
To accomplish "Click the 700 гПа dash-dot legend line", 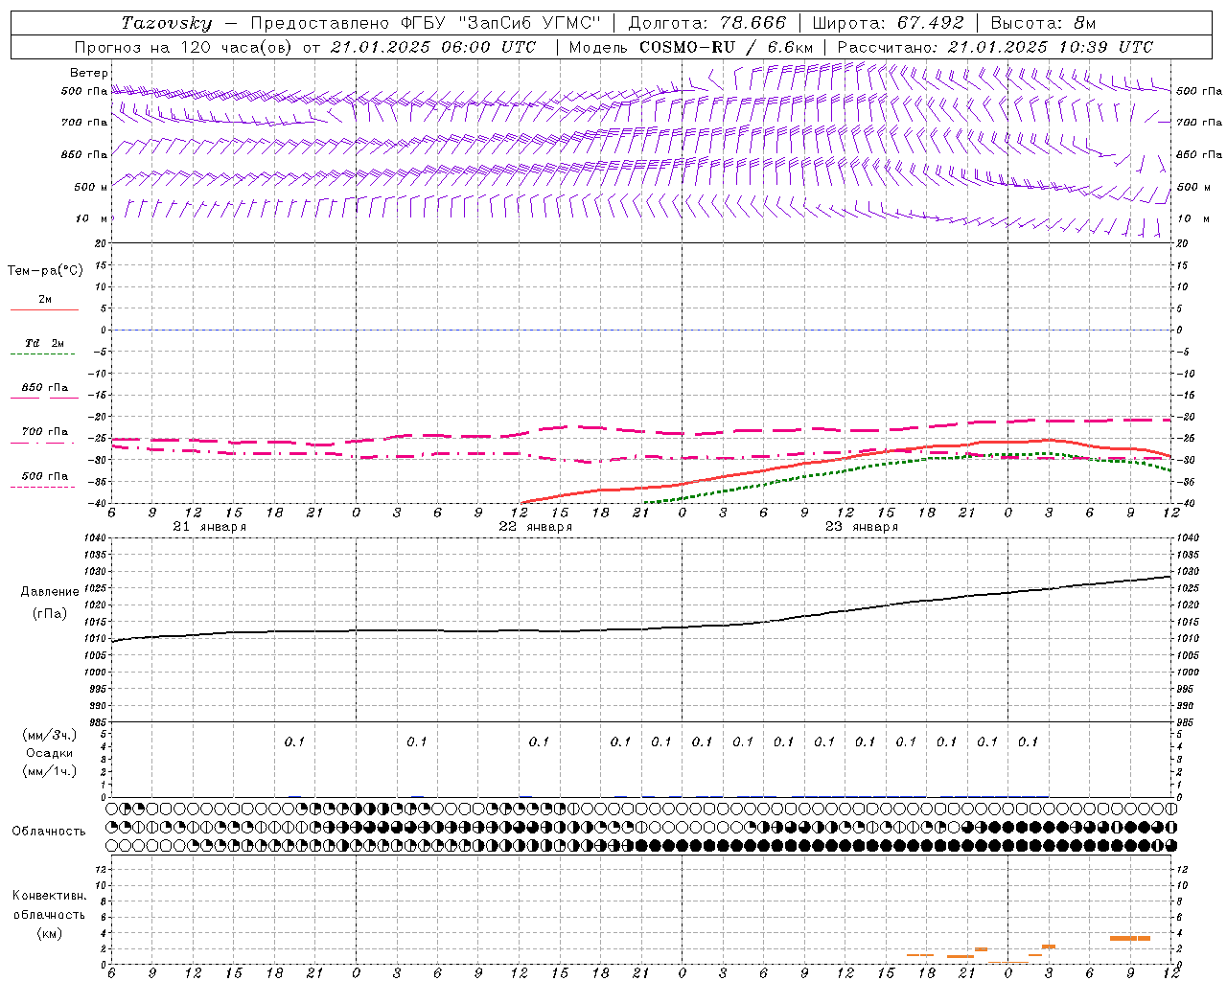I will coord(42,443).
